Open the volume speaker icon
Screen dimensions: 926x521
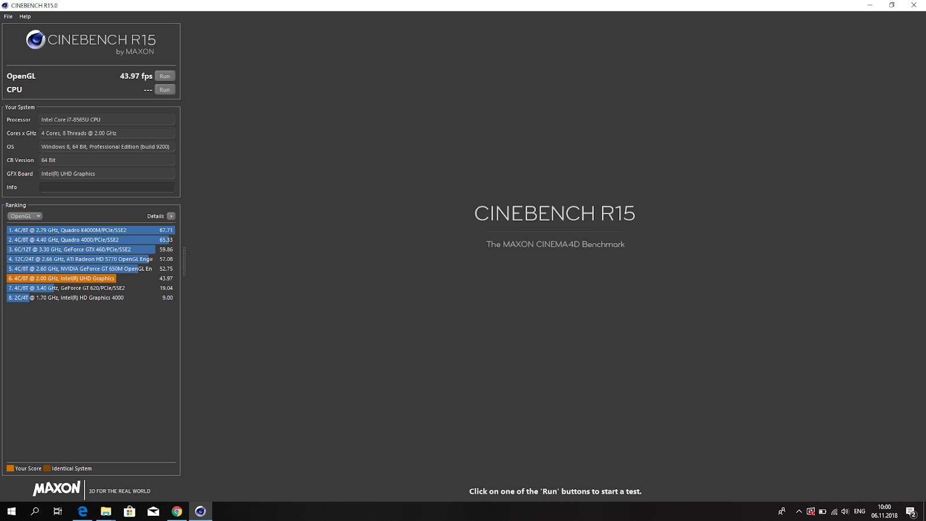pyautogui.click(x=845, y=511)
